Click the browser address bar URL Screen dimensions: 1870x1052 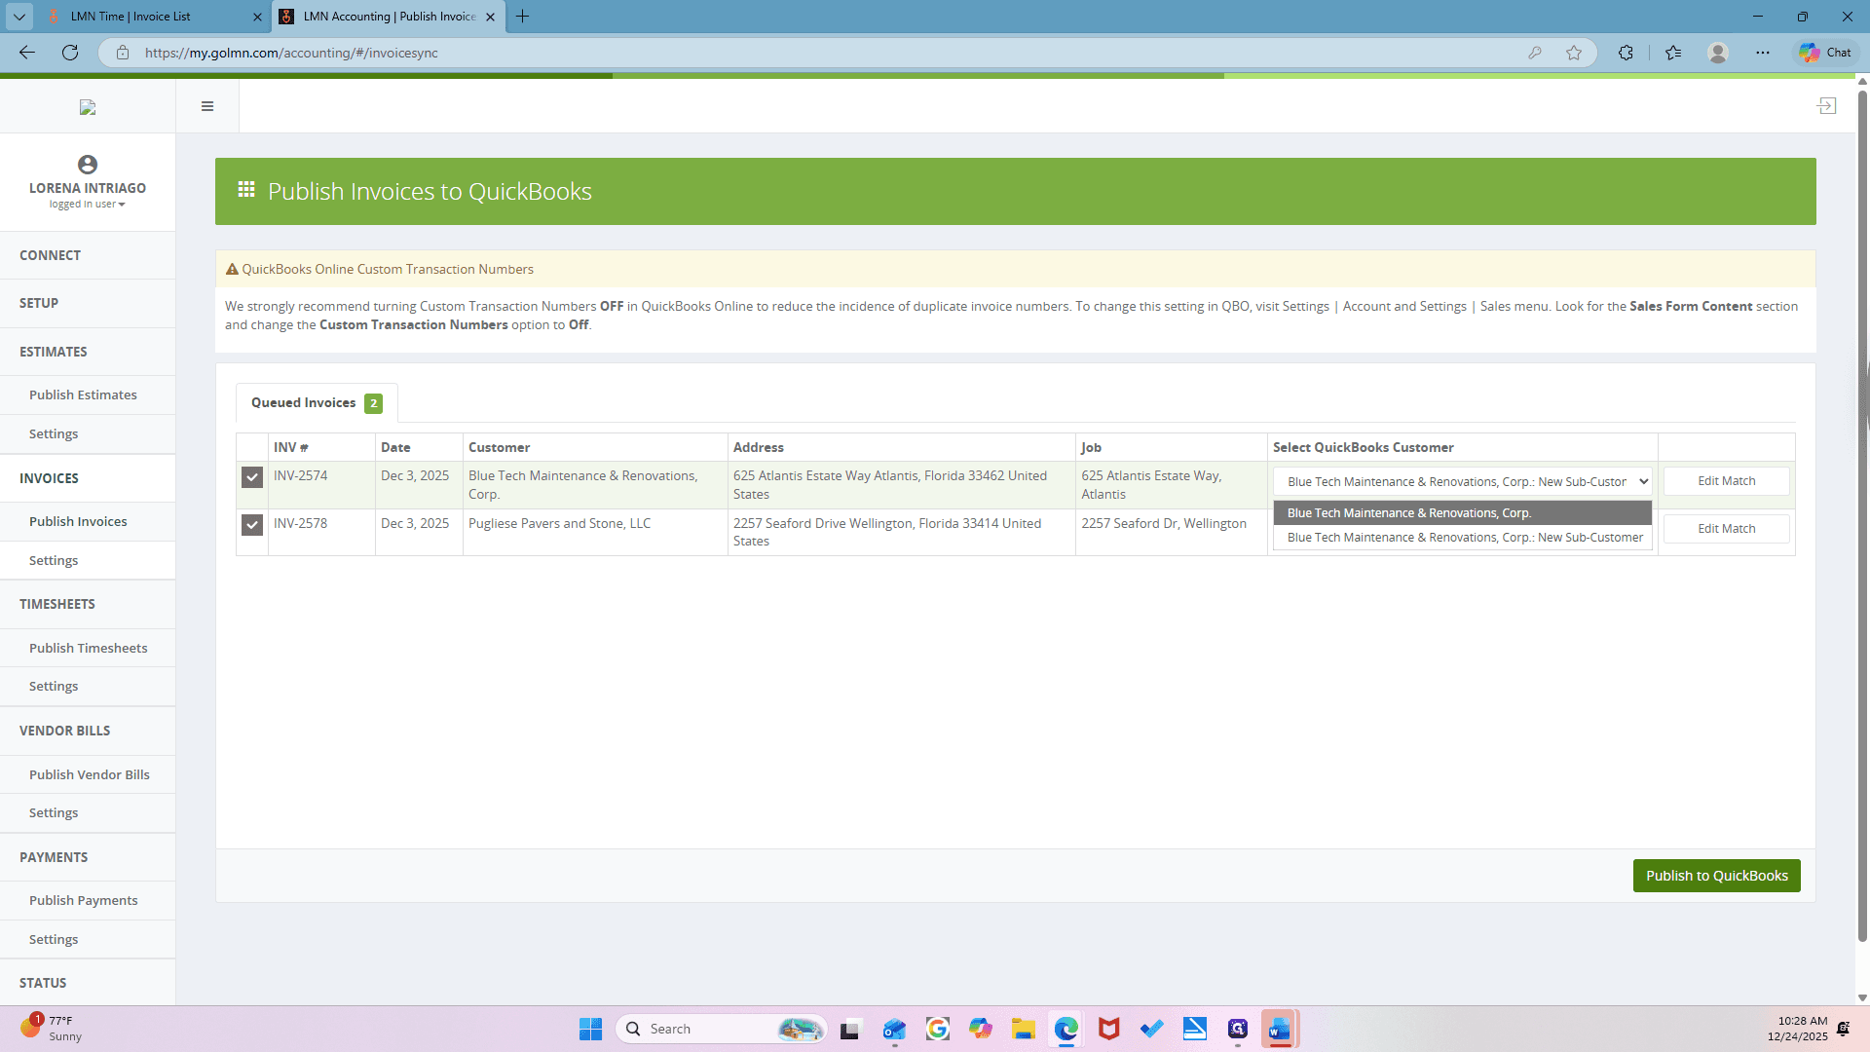click(x=290, y=53)
